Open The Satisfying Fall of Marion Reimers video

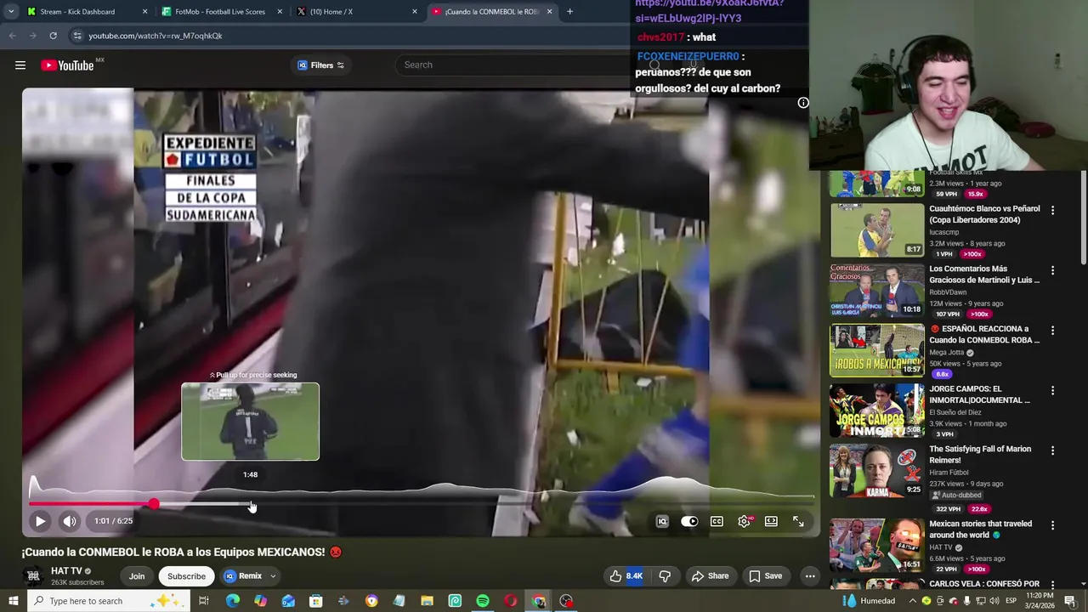tap(877, 470)
